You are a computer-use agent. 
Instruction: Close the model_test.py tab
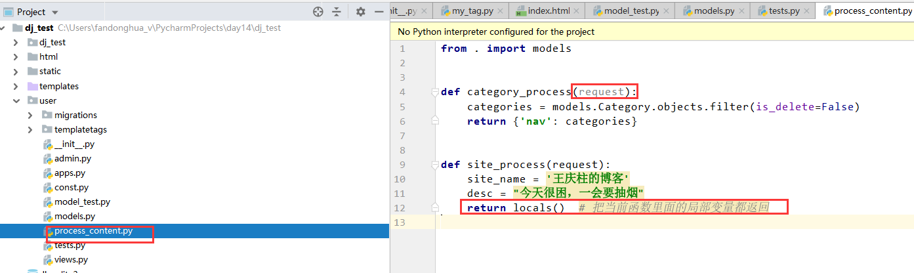(x=667, y=11)
